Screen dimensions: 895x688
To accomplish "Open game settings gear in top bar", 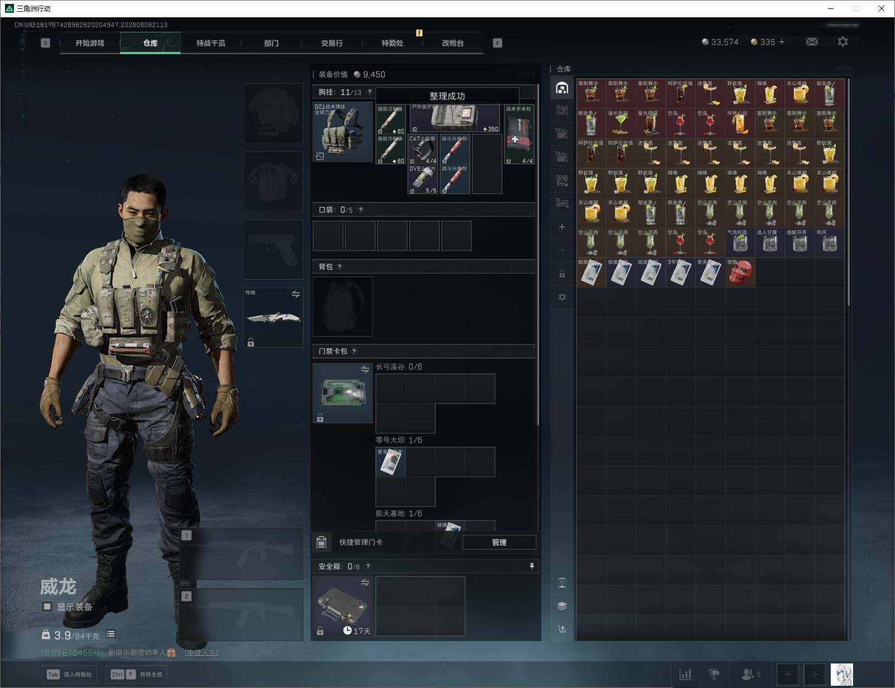I will tap(842, 42).
